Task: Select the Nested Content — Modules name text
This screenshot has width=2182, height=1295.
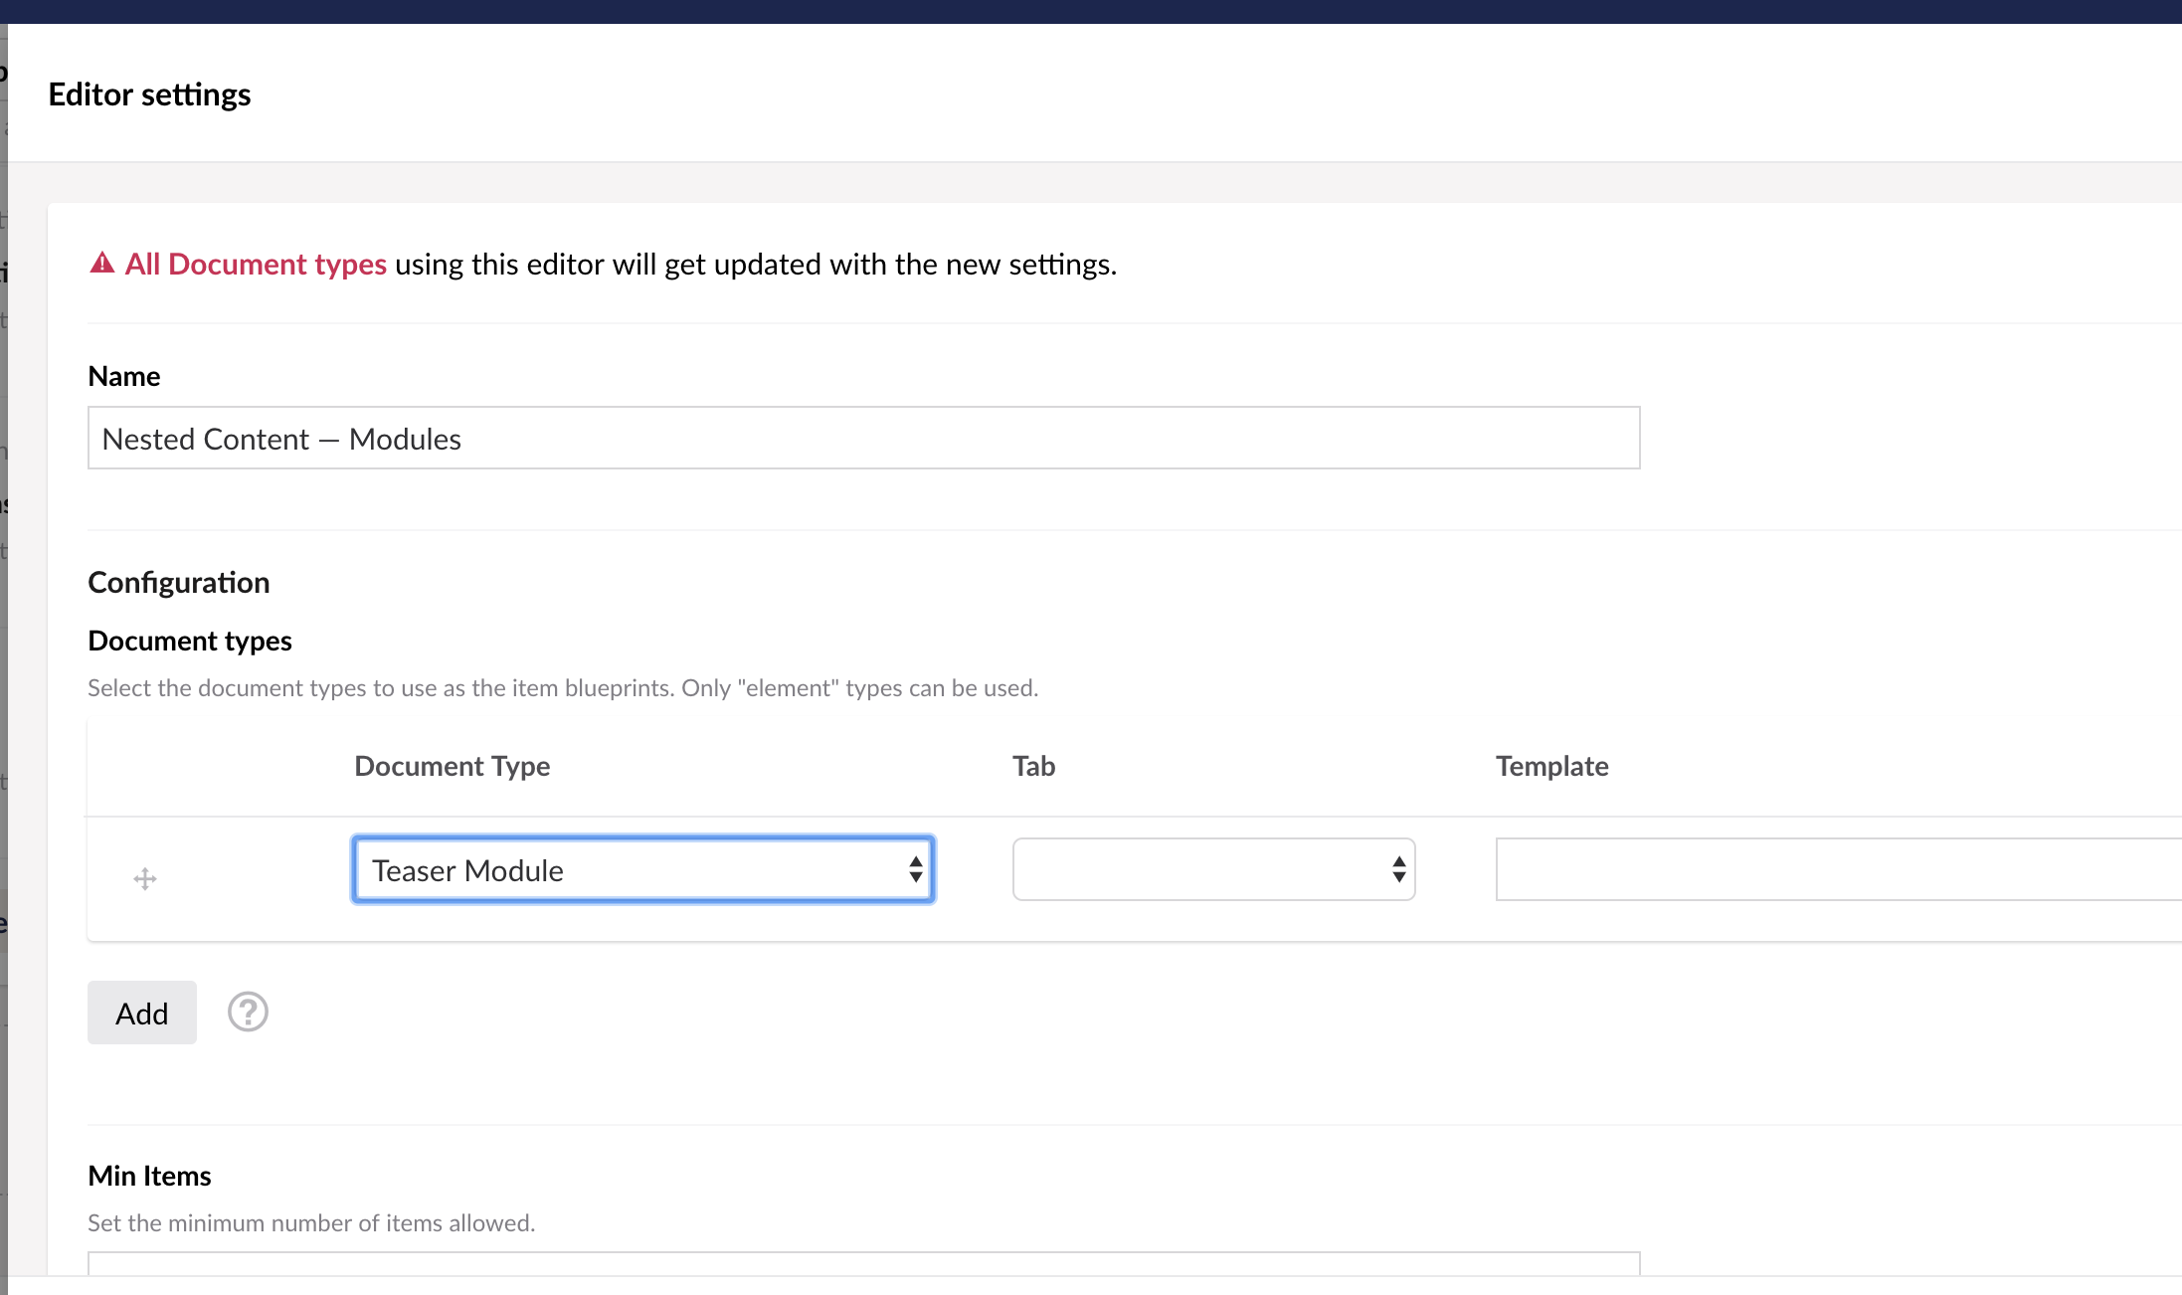Action: (x=281, y=438)
